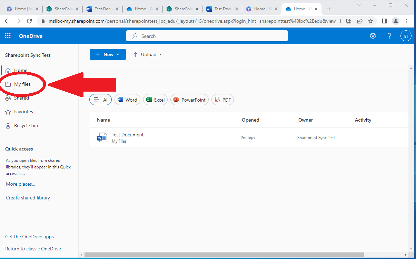Bookmark this page with the star icon
Image resolution: width=416 pixels, height=259 pixels.
click(x=371, y=21)
